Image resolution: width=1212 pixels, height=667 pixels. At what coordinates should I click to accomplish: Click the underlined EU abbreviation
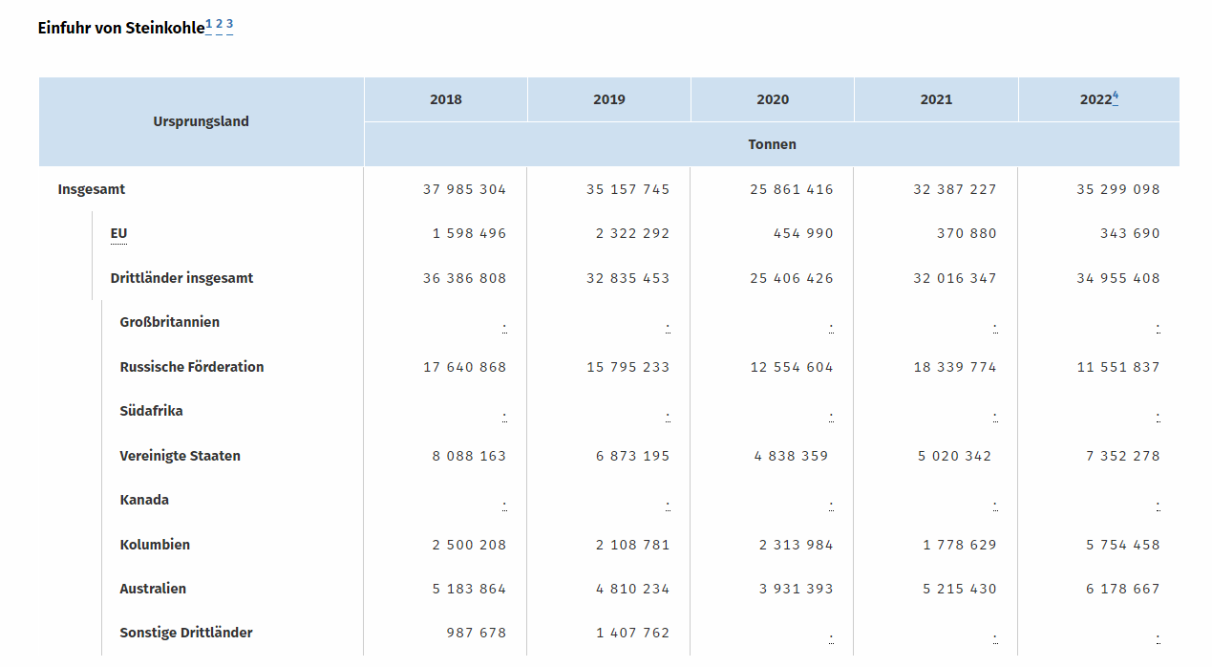tap(118, 234)
